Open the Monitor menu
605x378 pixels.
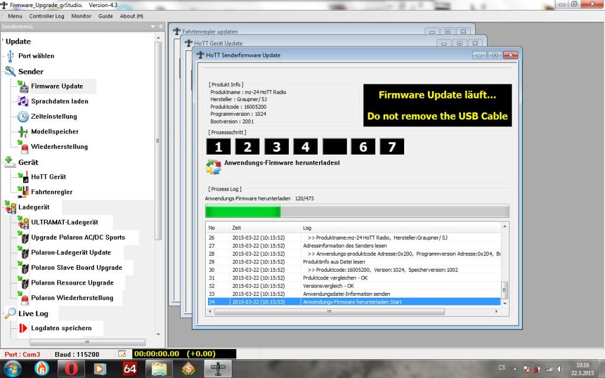81,16
